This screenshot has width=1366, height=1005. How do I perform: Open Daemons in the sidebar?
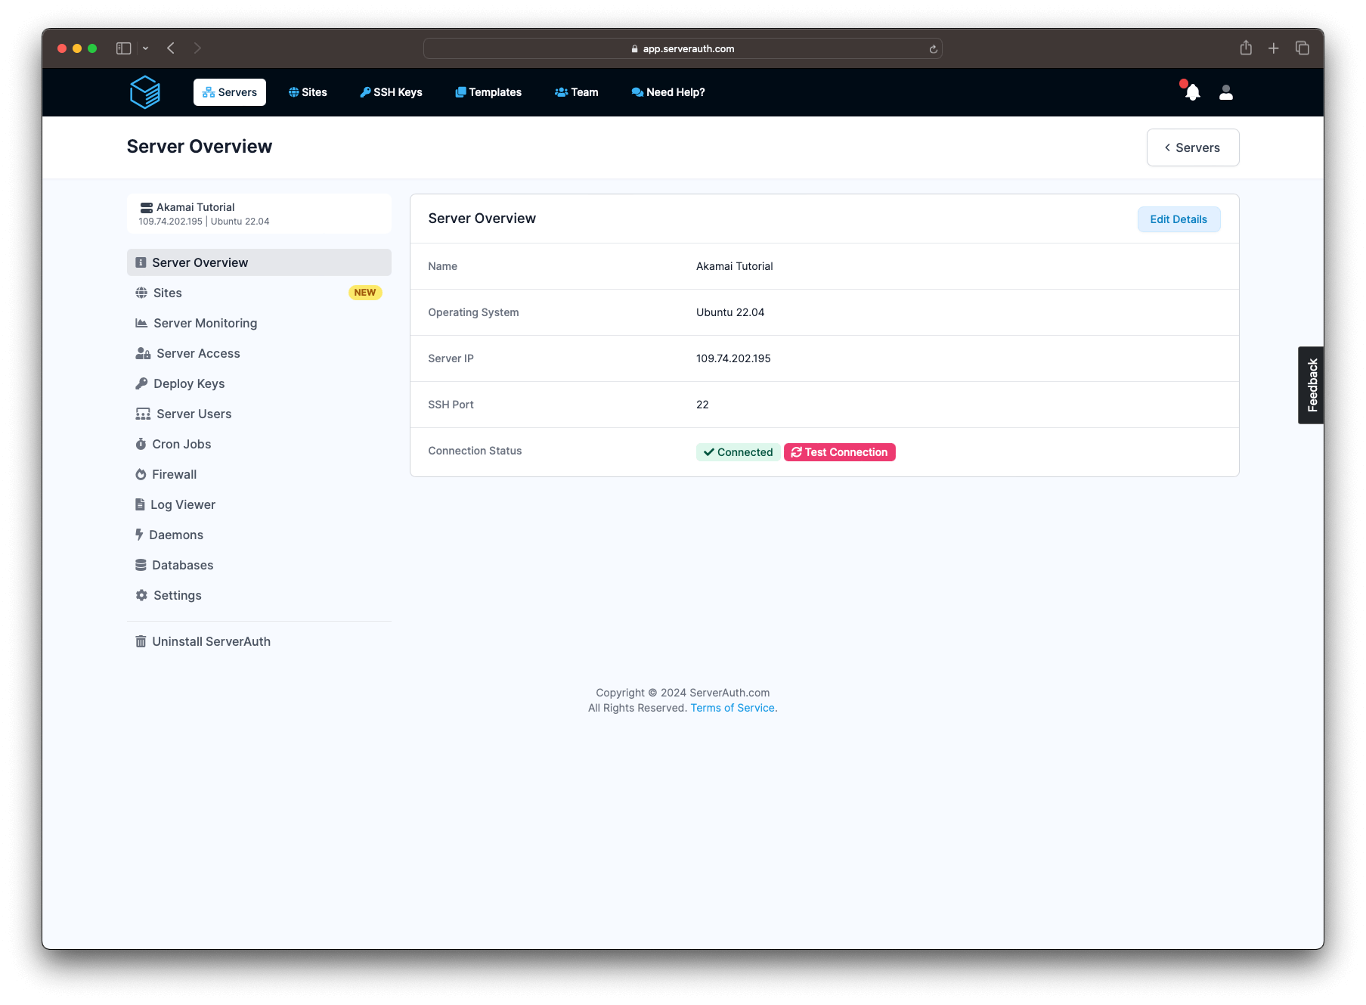(x=259, y=535)
